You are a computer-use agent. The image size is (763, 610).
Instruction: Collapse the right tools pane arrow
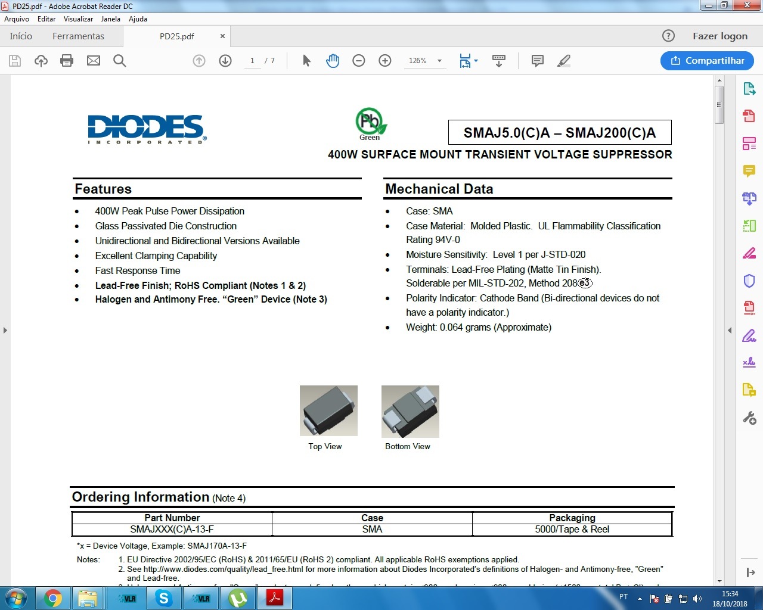click(730, 330)
